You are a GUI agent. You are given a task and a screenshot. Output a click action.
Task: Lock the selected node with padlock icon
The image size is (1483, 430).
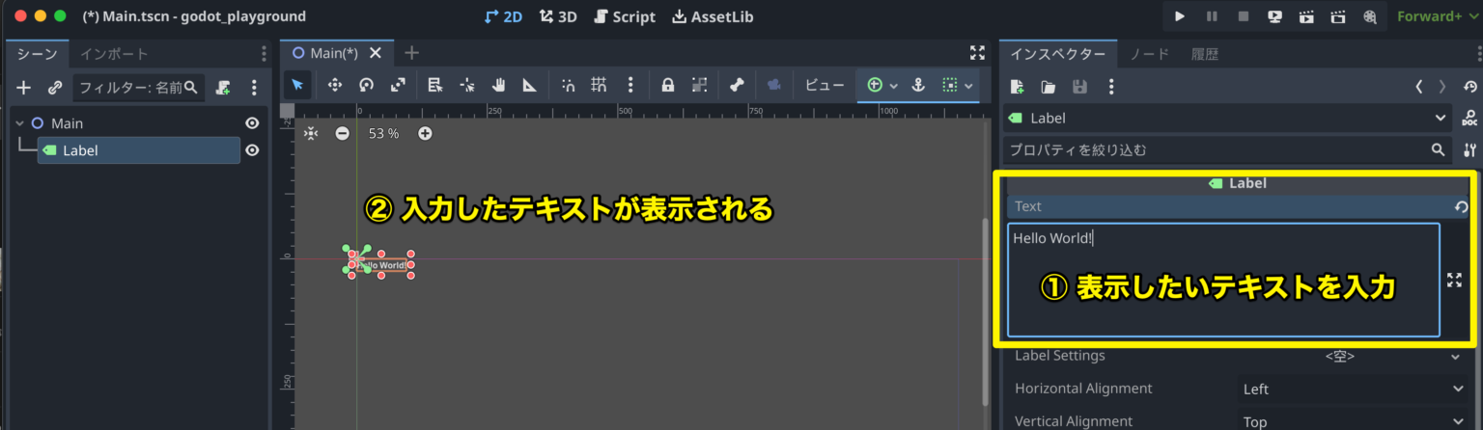click(667, 85)
